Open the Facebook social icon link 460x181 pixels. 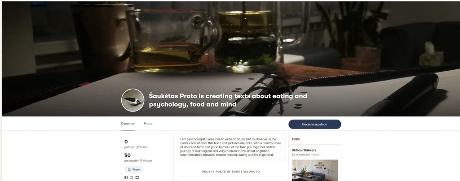[x=126, y=177]
